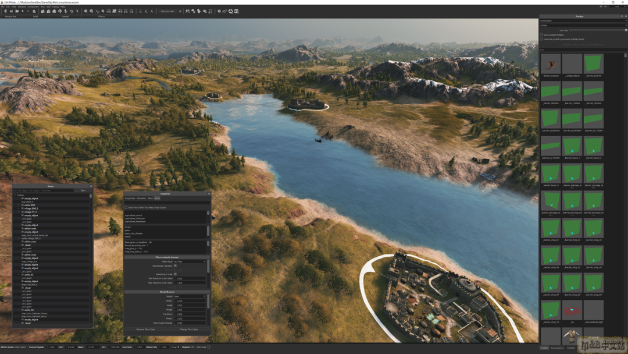Select the desert_scorpion prefab thumbnail
The height and width of the screenshot is (354, 628).
(551, 63)
